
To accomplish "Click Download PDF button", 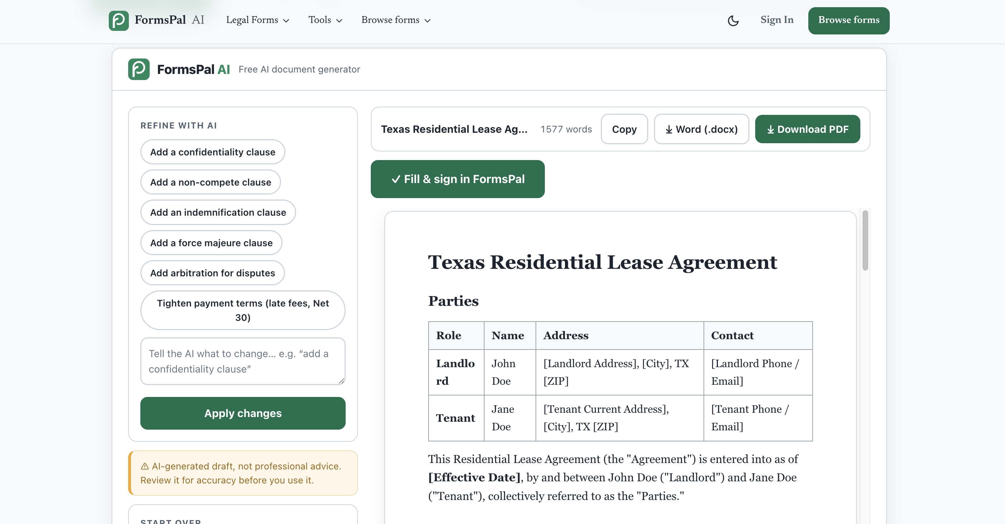I will pos(807,129).
